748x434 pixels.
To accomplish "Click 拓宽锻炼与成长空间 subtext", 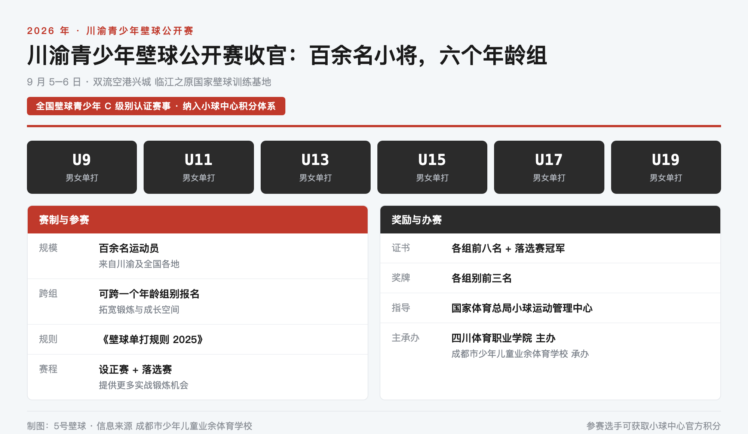I will pyautogui.click(x=139, y=310).
